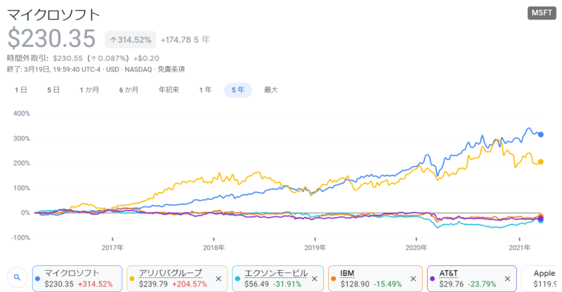Open the 免責条項 disclaimer link
The height and width of the screenshot is (292, 562).
(171, 69)
